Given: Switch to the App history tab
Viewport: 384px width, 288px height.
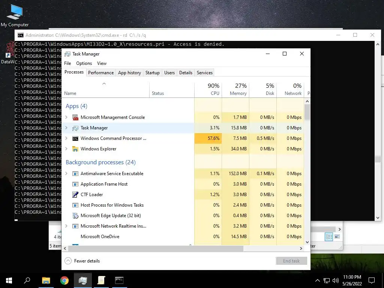Looking at the screenshot, I should 129,73.
